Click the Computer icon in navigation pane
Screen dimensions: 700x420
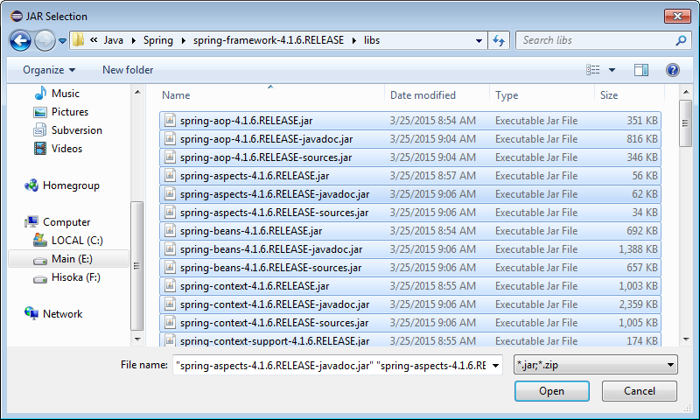point(31,221)
